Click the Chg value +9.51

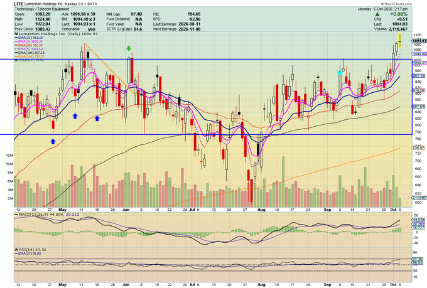[403, 19]
